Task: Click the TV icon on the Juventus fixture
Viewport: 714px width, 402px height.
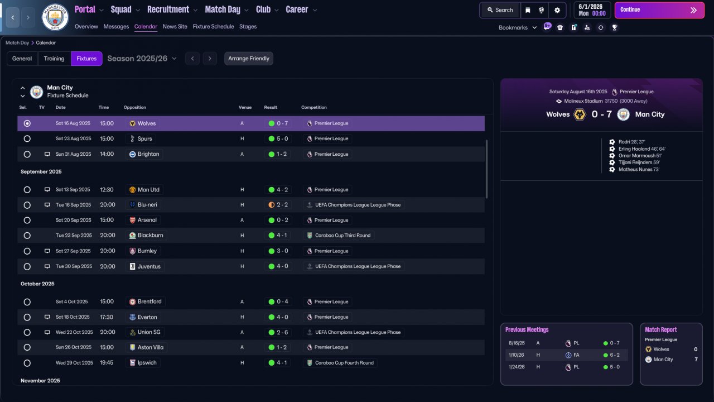Action: click(x=47, y=266)
